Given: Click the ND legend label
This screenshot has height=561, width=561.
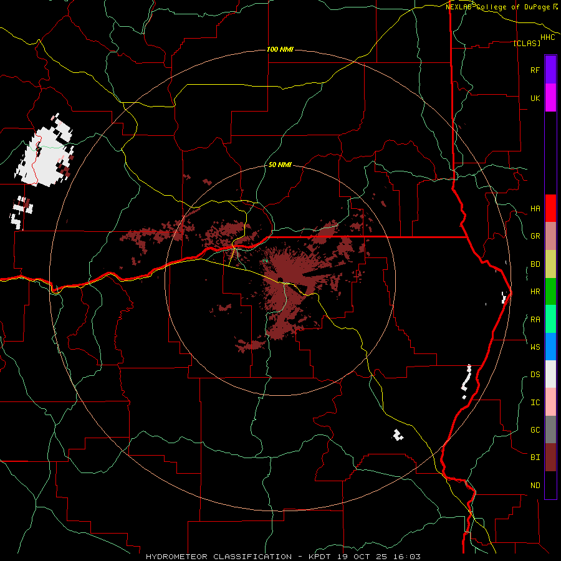Looking at the screenshot, I should (x=535, y=486).
